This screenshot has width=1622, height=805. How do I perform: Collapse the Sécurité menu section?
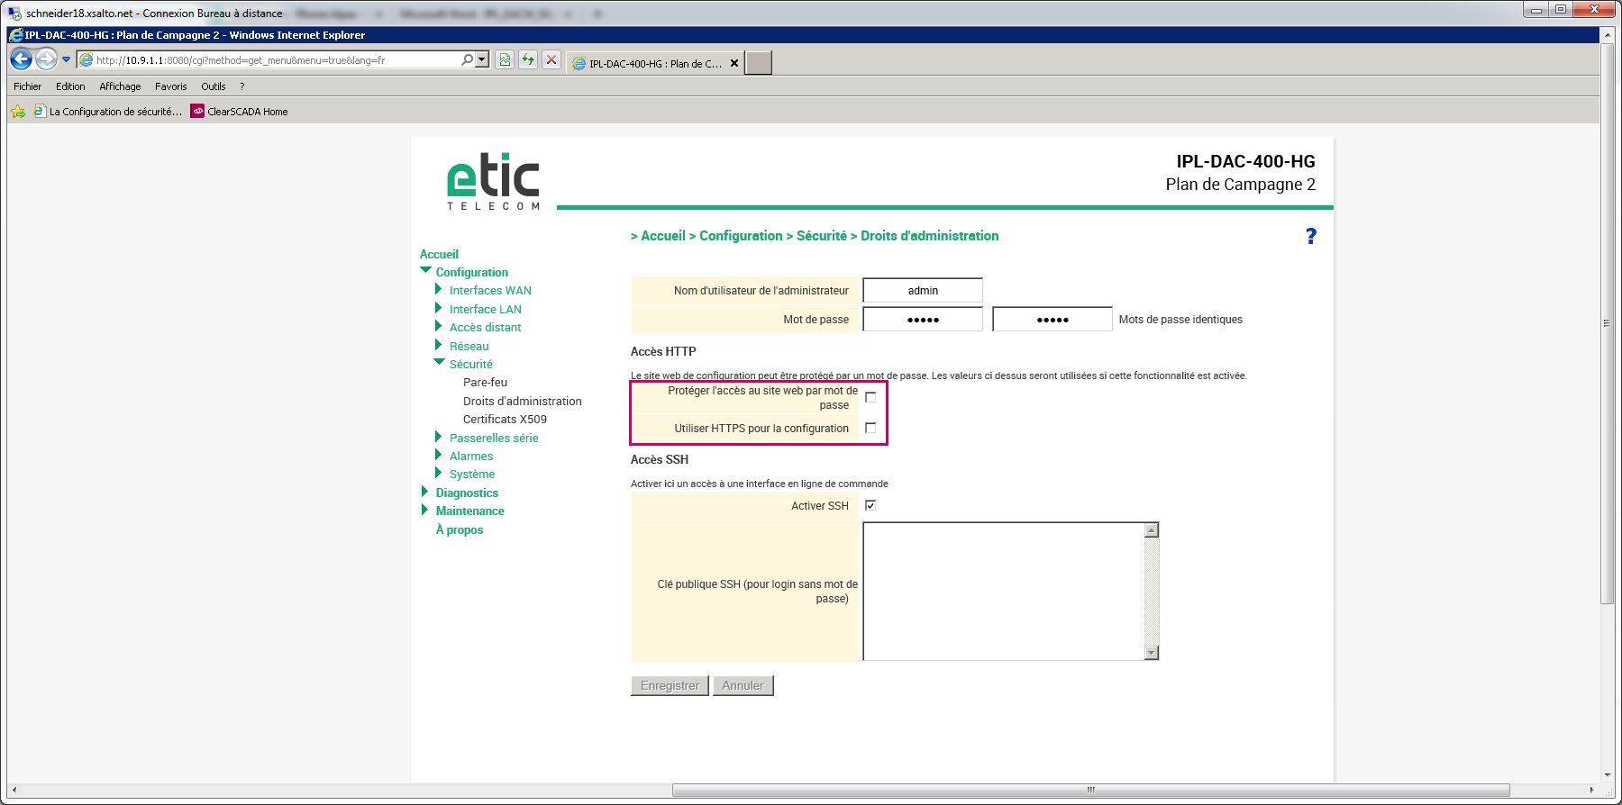point(440,364)
